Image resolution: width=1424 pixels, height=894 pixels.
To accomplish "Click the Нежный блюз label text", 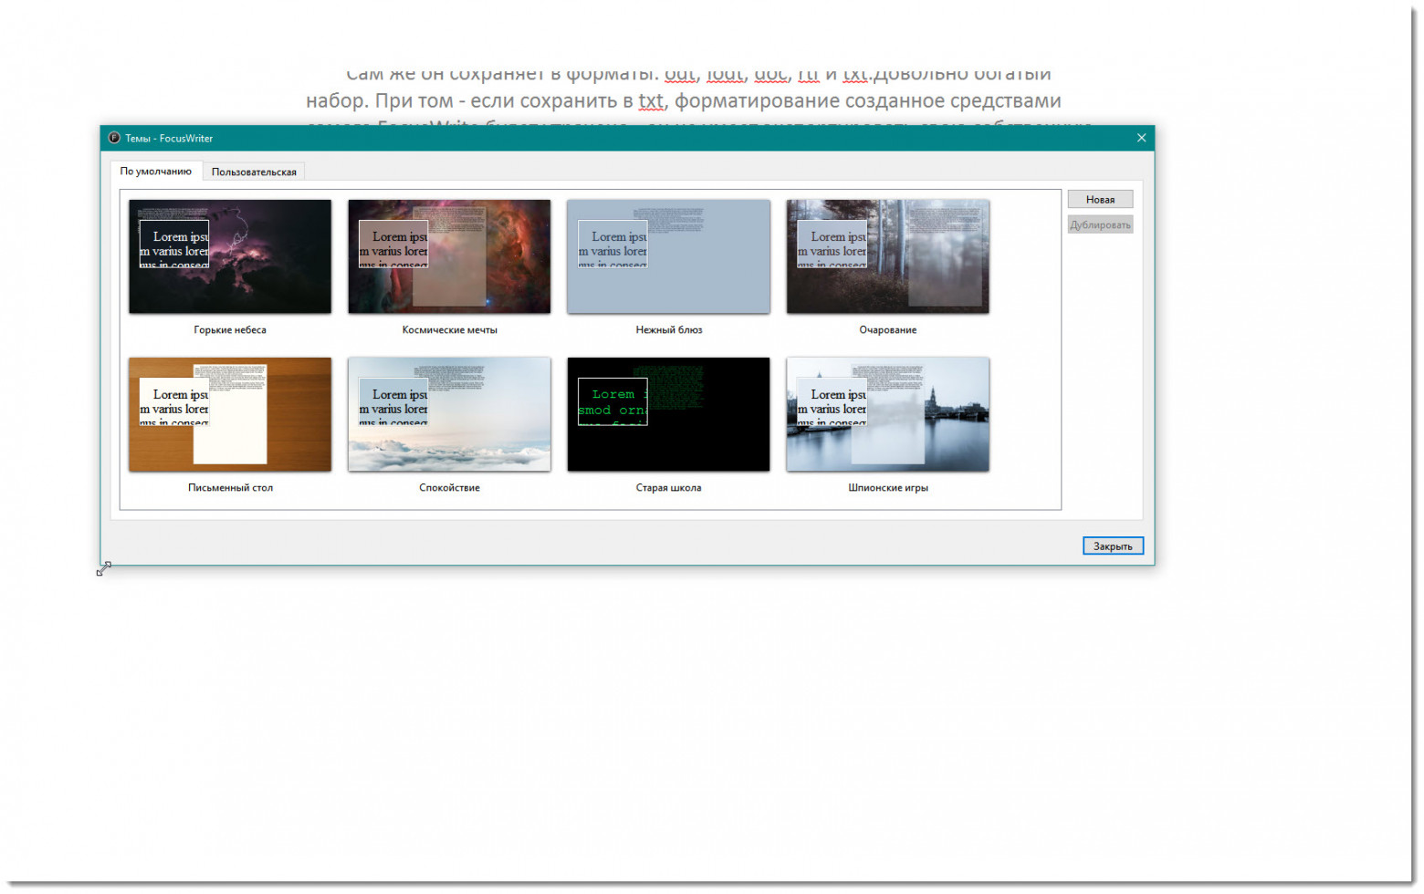I will pos(669,329).
